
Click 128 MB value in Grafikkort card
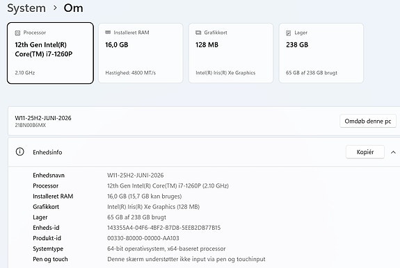coord(207,45)
